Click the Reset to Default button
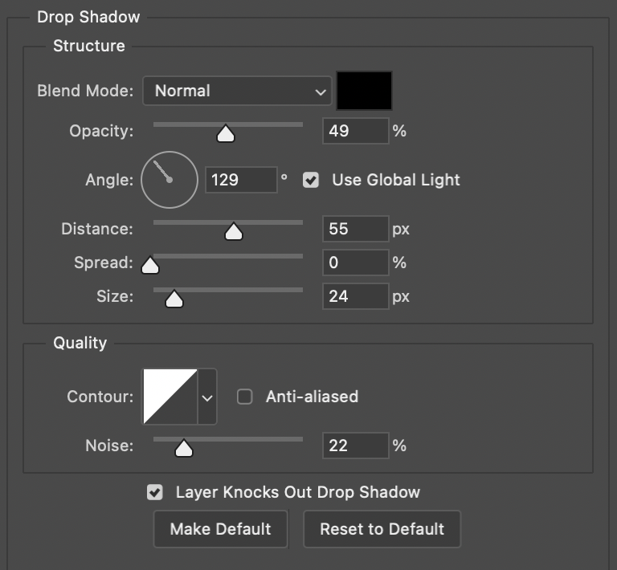617x570 pixels. point(382,529)
